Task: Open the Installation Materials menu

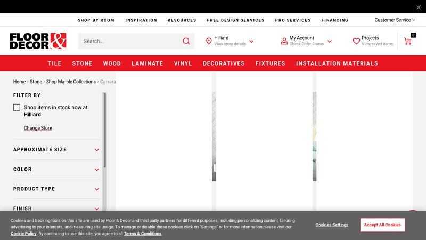Action: click(x=337, y=63)
